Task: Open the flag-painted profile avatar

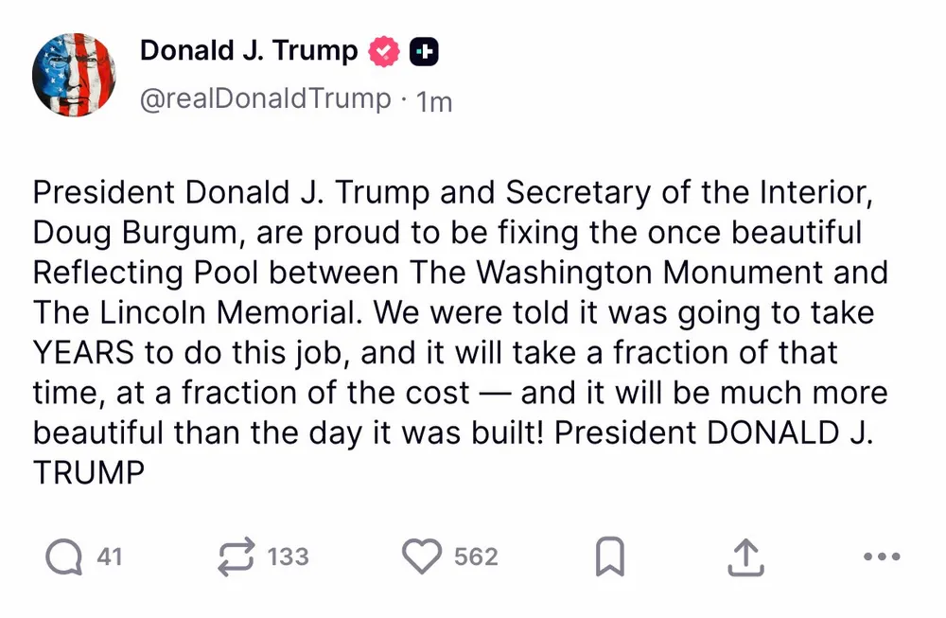Action: coord(74,74)
